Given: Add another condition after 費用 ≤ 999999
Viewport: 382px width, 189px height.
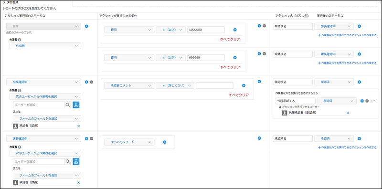Looking at the screenshot, I should (235, 58).
